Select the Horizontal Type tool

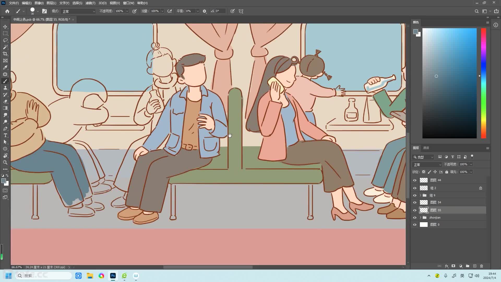5,135
